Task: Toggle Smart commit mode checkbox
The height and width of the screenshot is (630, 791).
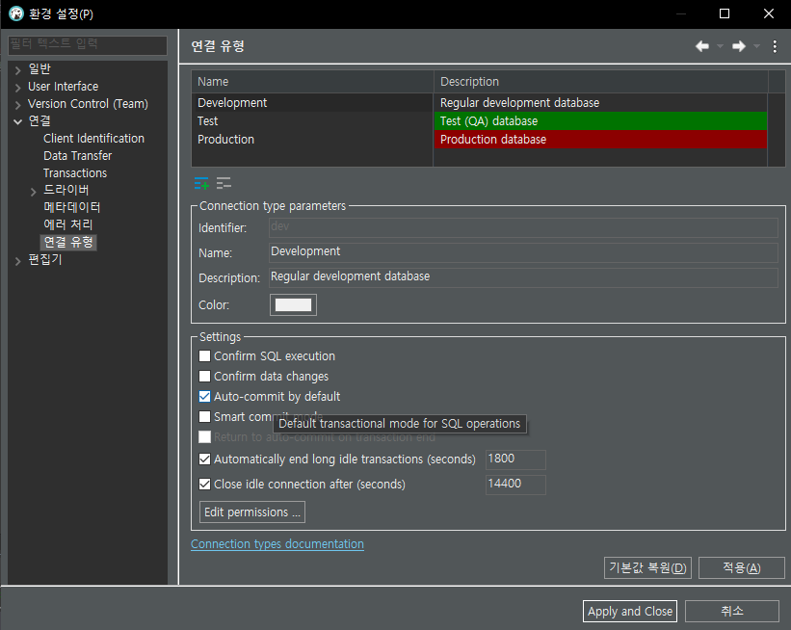Action: (204, 417)
